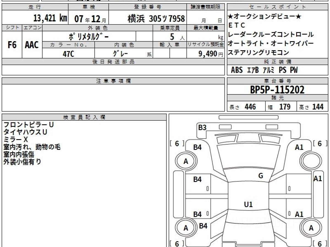Select the レーダークルーズコントロール line
Viewport: 330px width, 247px height.
(x=271, y=35)
